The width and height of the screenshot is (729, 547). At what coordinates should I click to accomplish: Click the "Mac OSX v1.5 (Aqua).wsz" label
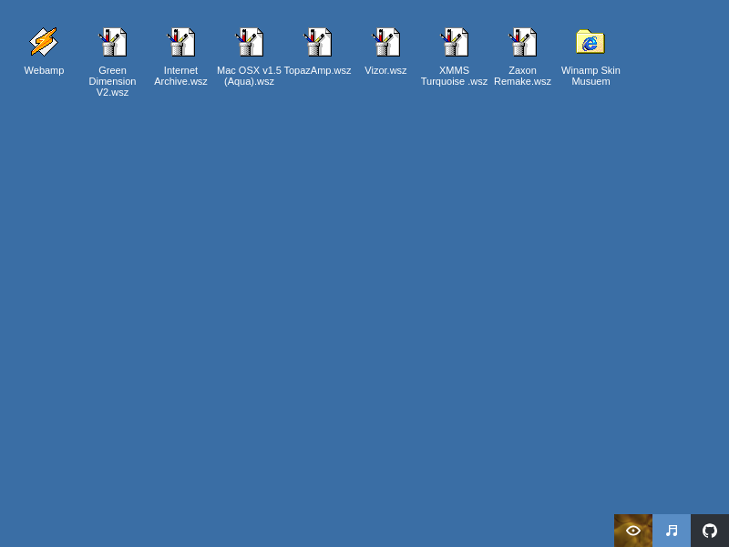tap(249, 76)
